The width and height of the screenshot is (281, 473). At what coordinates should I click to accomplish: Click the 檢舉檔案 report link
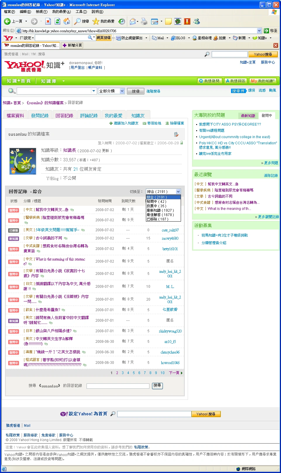(x=175, y=123)
